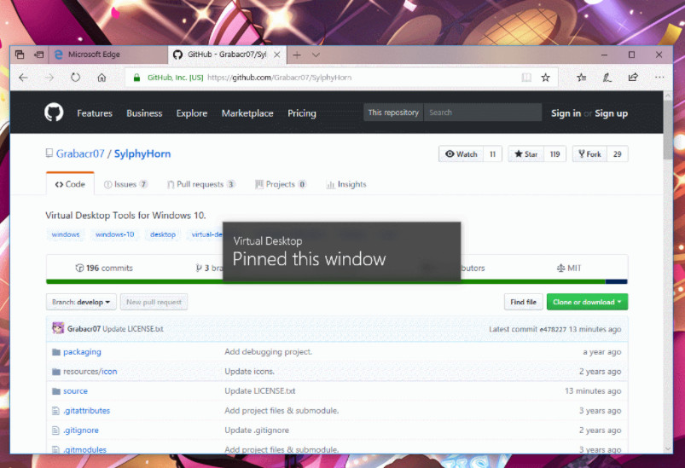Click the .gitignore file icon

(x=55, y=430)
